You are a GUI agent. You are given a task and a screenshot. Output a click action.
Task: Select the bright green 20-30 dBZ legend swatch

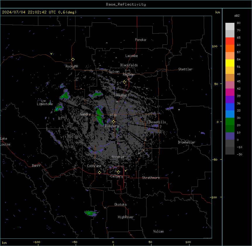pos(230,122)
